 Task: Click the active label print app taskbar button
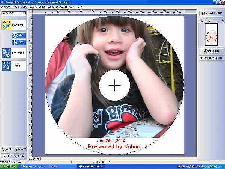(x=91, y=167)
